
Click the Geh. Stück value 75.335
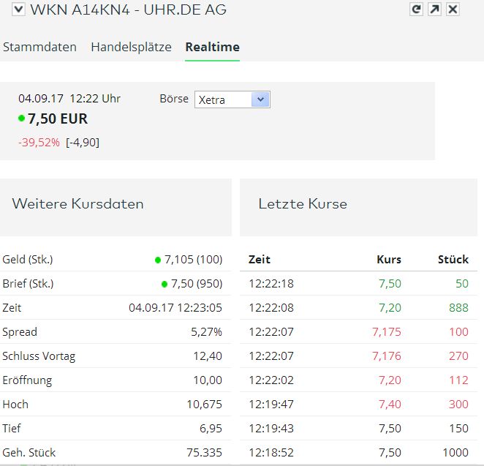[204, 452]
